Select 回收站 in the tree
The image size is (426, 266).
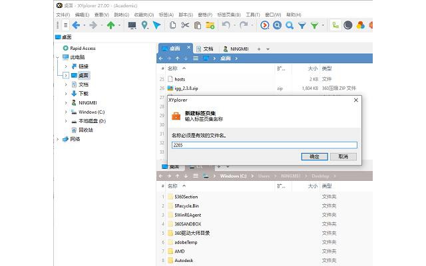[x=86, y=130]
